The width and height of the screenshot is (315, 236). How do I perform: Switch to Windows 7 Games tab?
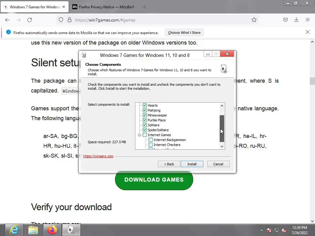tap(34, 7)
